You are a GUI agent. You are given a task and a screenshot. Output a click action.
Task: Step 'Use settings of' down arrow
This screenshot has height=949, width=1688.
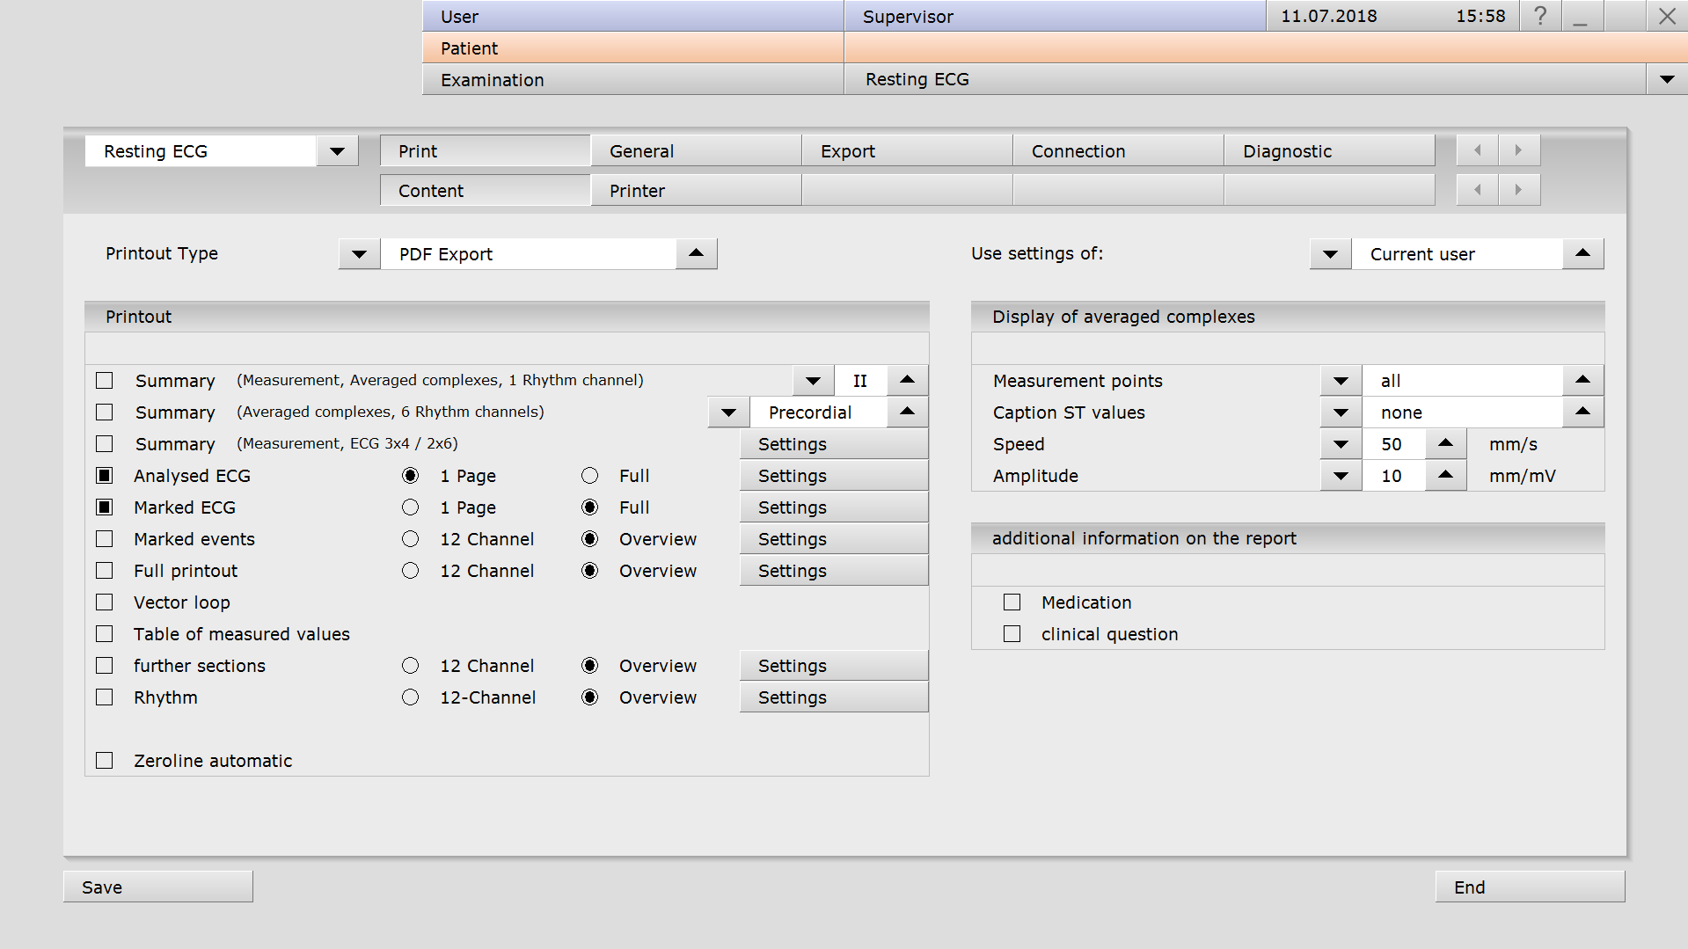[x=1330, y=254]
